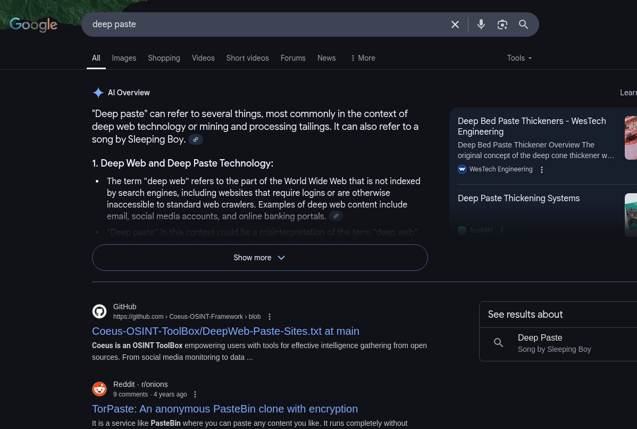Viewport: 637px width, 429px height.
Task: Expand the AI Overview with Show more
Action: pos(260,258)
